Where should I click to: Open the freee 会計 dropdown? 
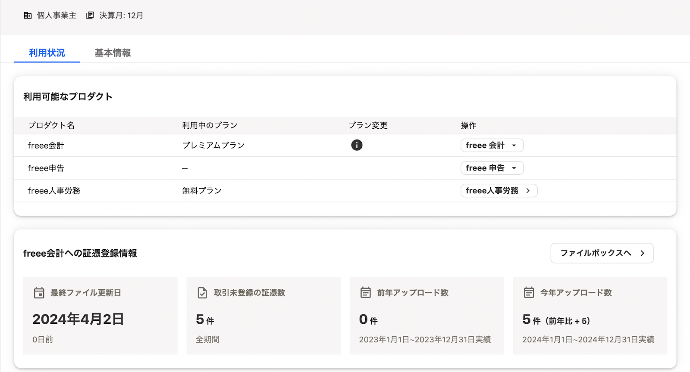[492, 146]
